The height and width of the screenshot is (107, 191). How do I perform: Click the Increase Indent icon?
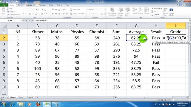pyautogui.click(x=67, y=14)
